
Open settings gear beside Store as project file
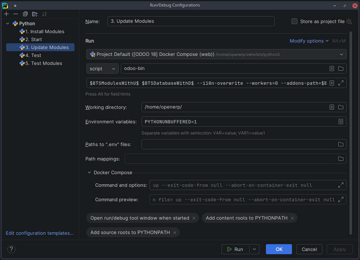349,21
